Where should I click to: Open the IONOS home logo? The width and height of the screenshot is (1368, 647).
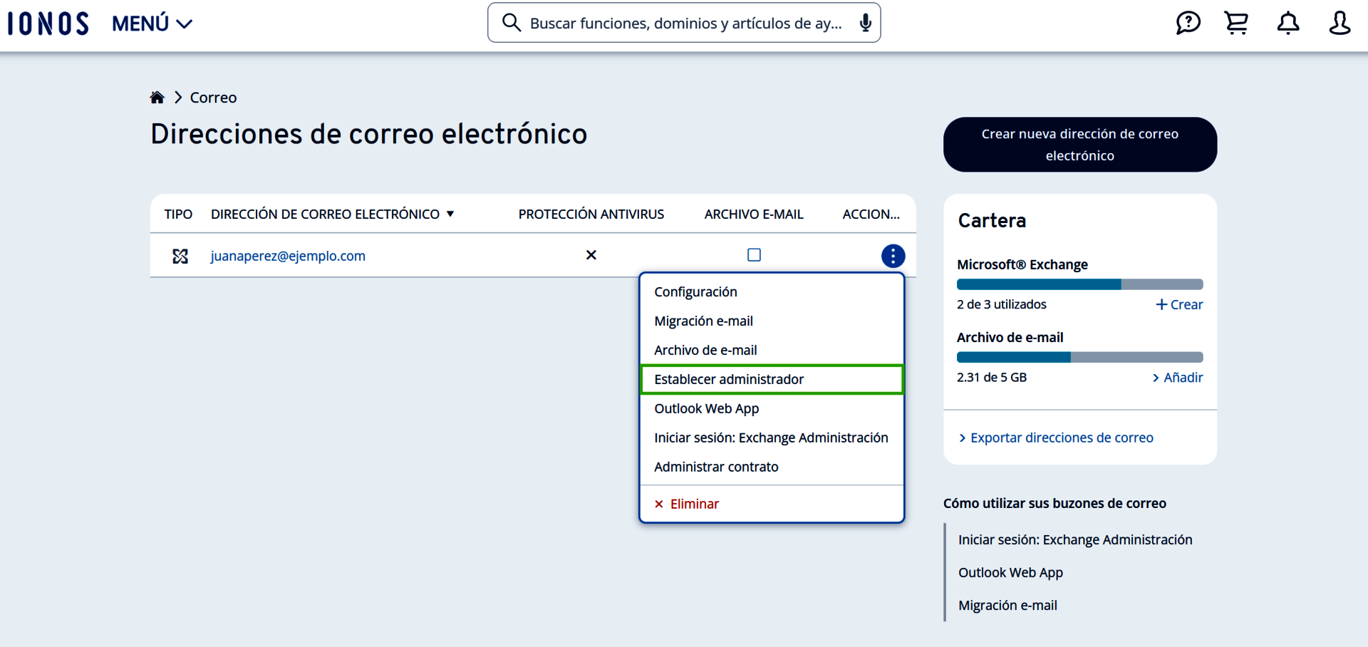click(47, 22)
